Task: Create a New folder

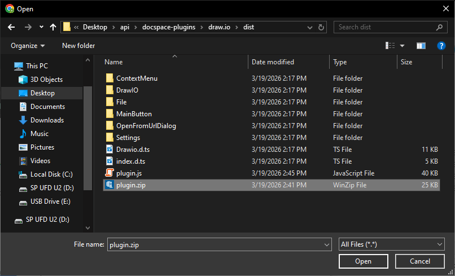Action: tap(78, 46)
